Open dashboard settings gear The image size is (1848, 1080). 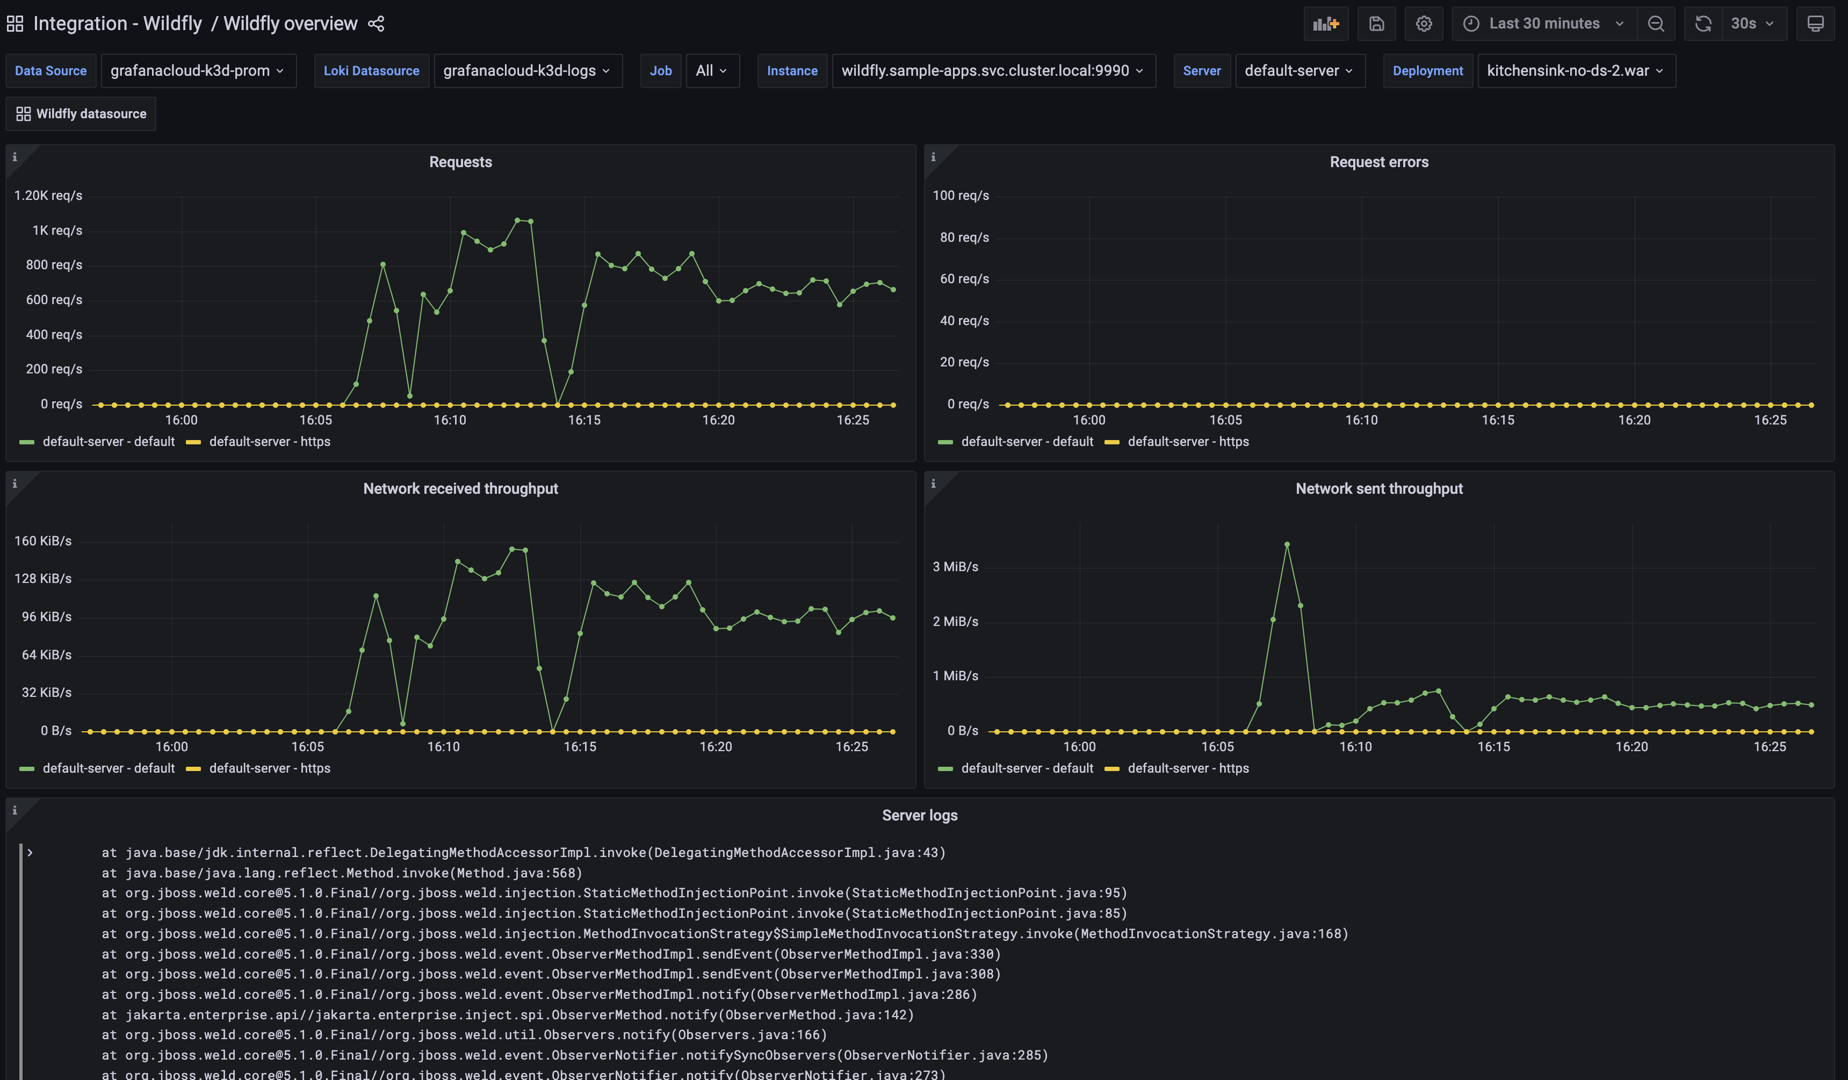(1424, 23)
